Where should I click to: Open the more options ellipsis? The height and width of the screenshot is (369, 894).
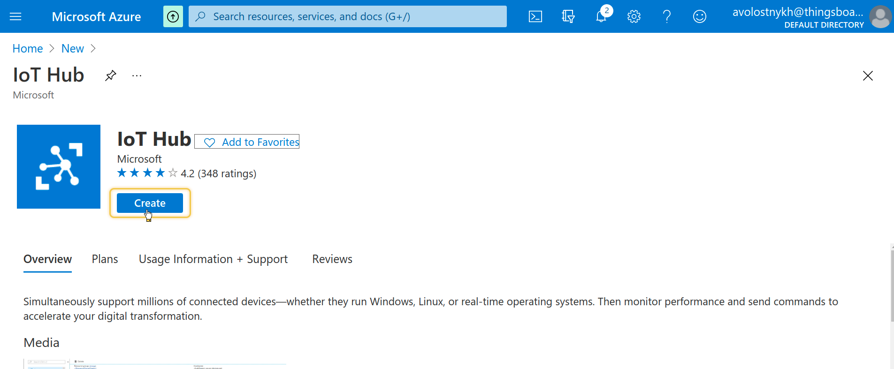(x=137, y=75)
